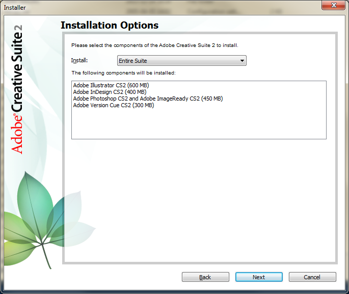Click the Installer title bar text

pyautogui.click(x=15, y=8)
